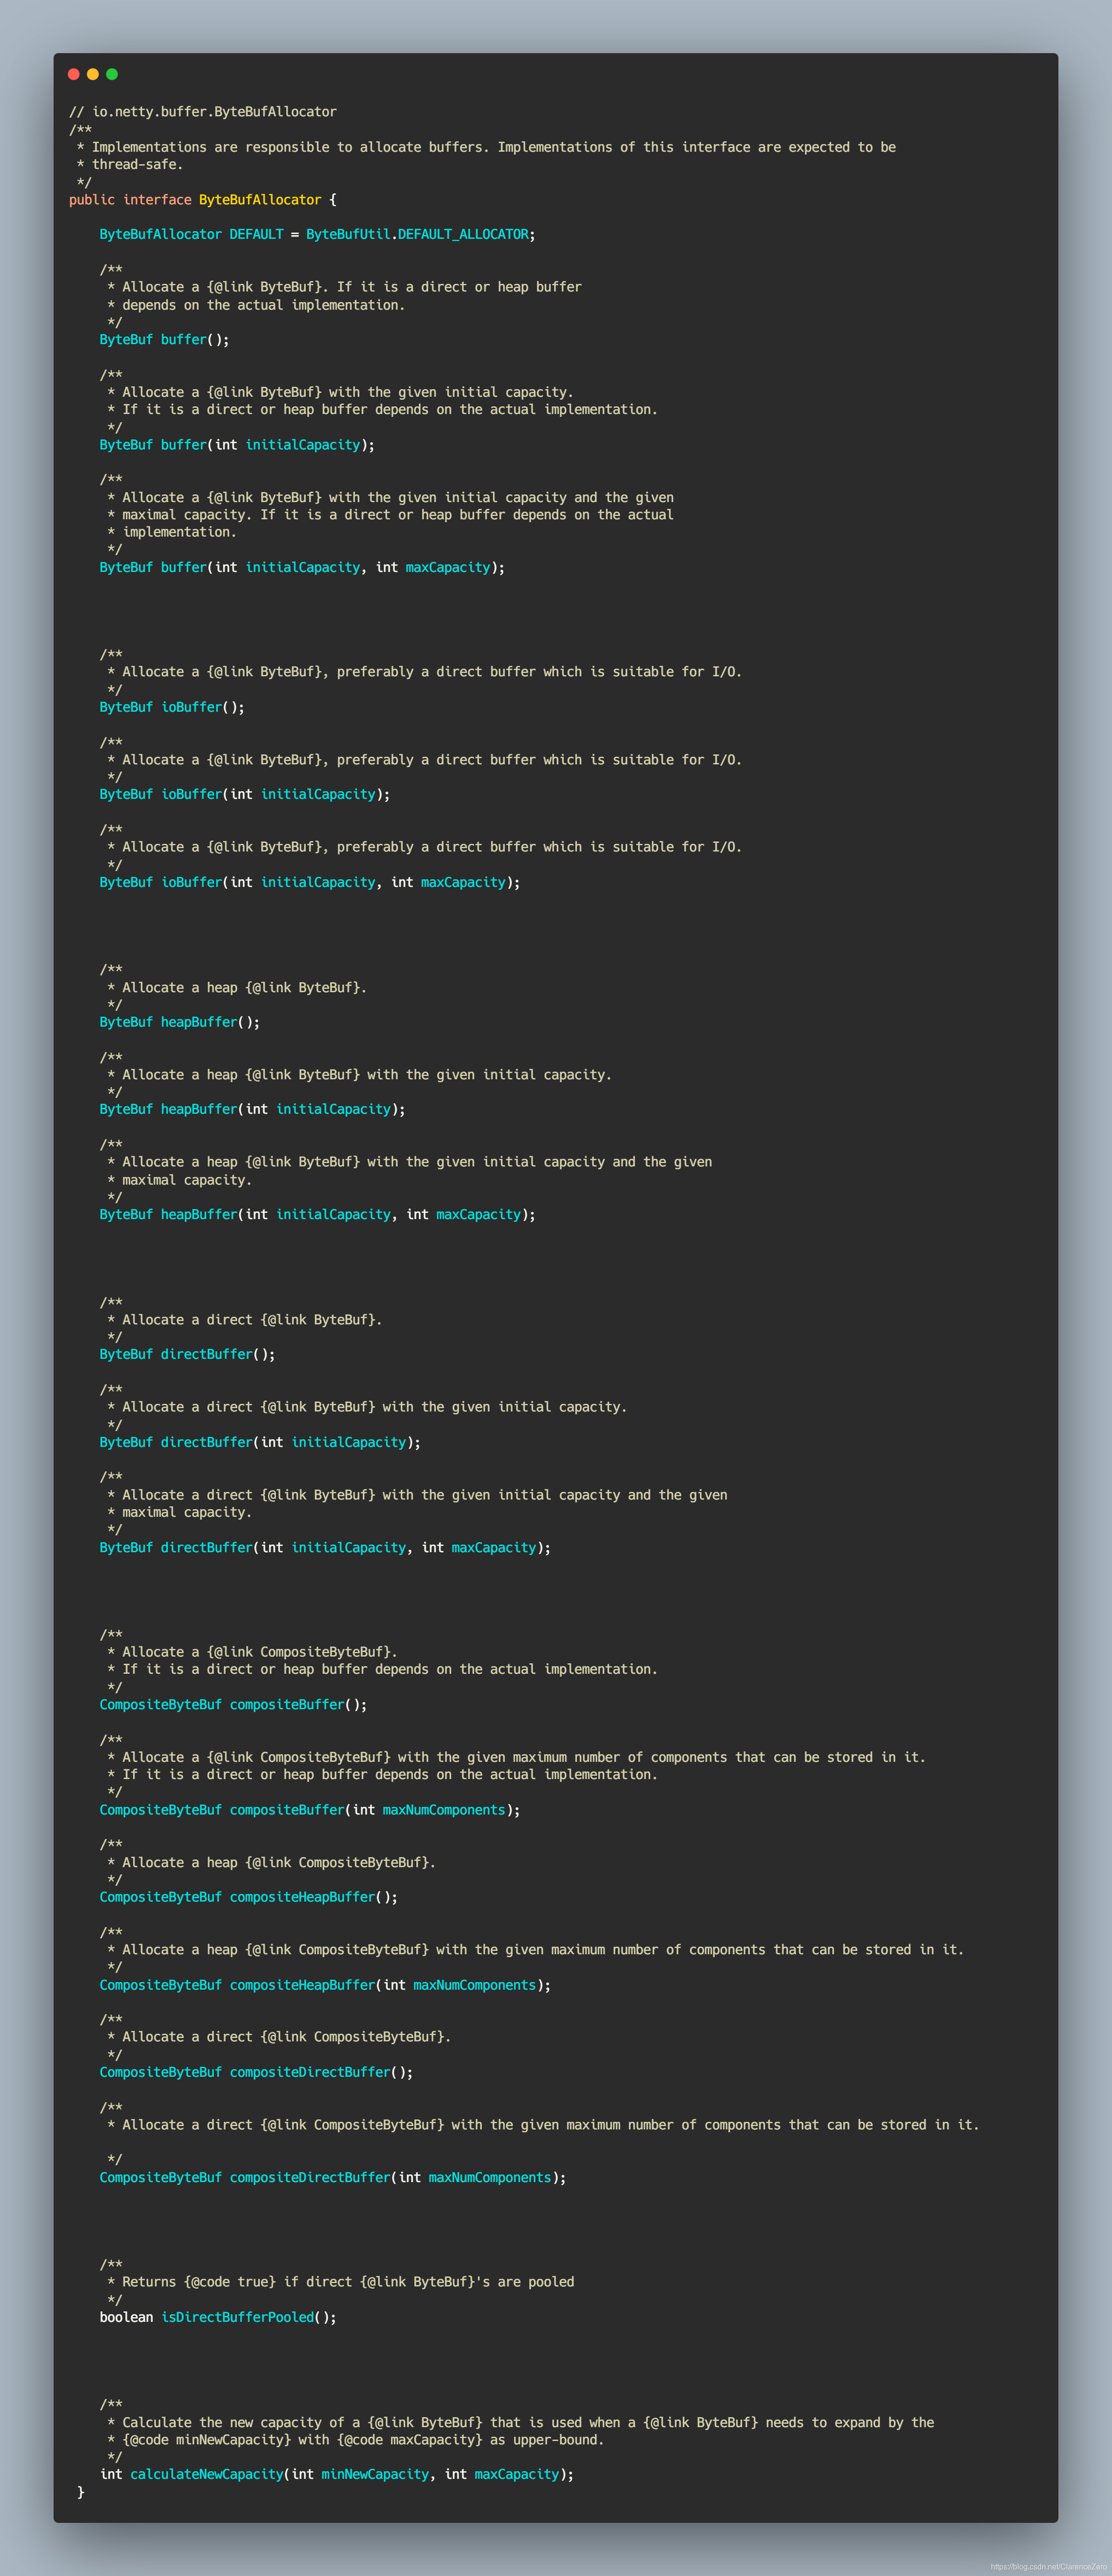Click the boolean return type keyword
This screenshot has height=2576, width=1112.
126,2317
